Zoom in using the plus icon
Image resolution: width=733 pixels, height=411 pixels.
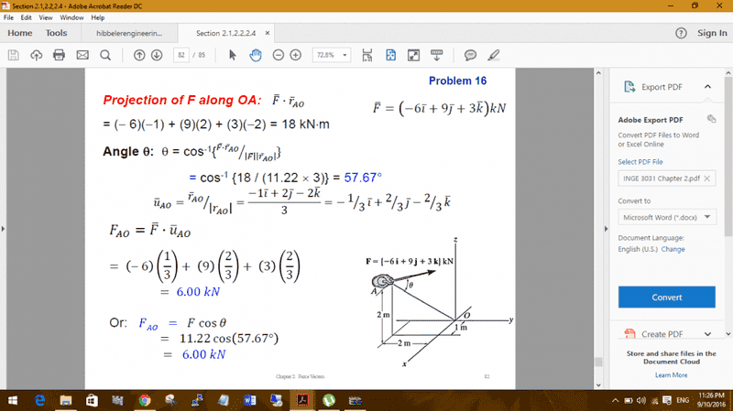coord(295,55)
